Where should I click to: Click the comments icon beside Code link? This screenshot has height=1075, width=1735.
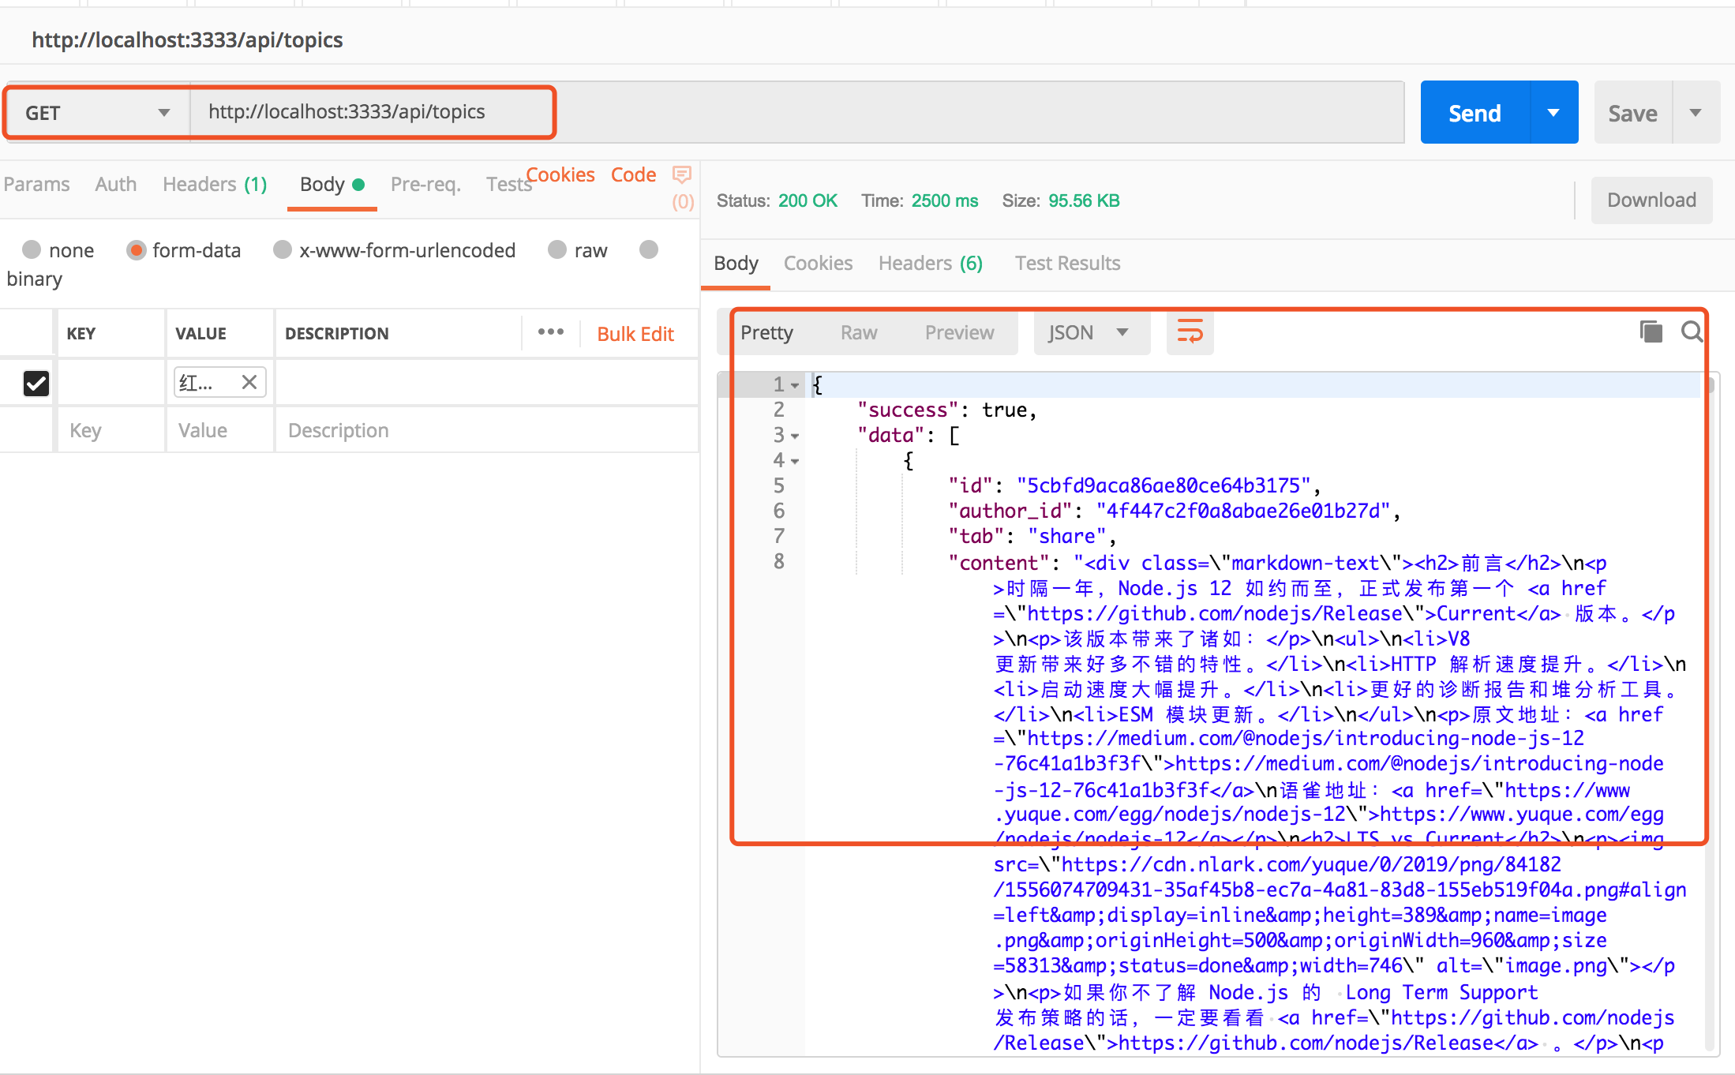(x=682, y=174)
